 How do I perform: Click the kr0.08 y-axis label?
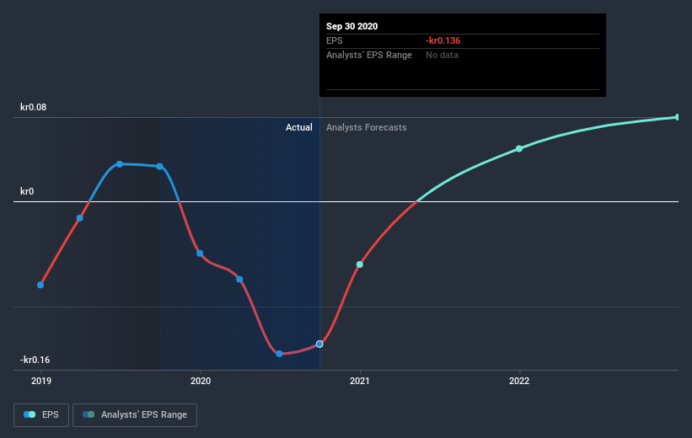click(x=33, y=107)
